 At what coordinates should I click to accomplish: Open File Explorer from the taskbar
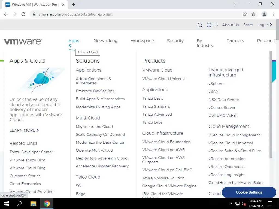[x=33, y=204]
